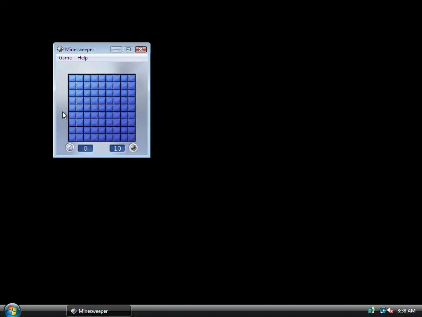Open the Help menu

(x=82, y=58)
